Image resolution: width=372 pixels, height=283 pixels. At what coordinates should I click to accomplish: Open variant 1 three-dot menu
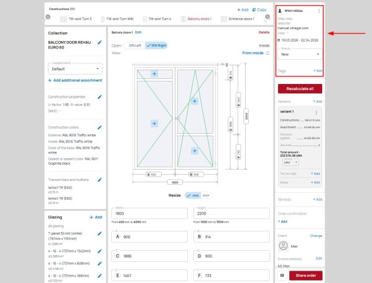(316, 113)
